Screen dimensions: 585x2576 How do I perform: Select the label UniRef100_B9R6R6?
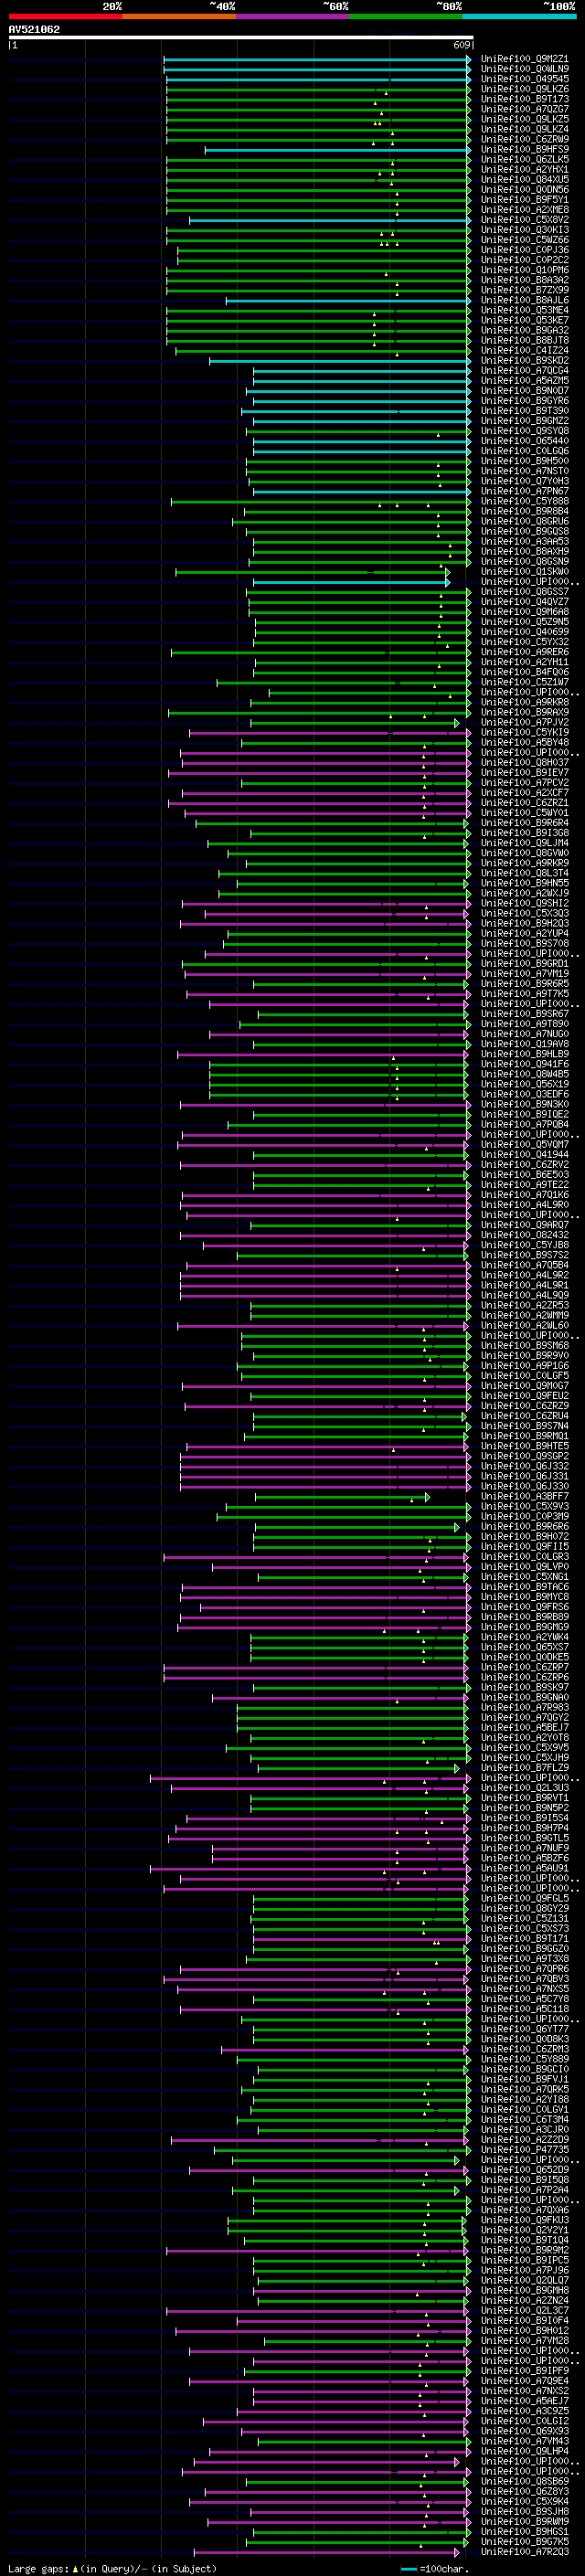pos(524,1526)
